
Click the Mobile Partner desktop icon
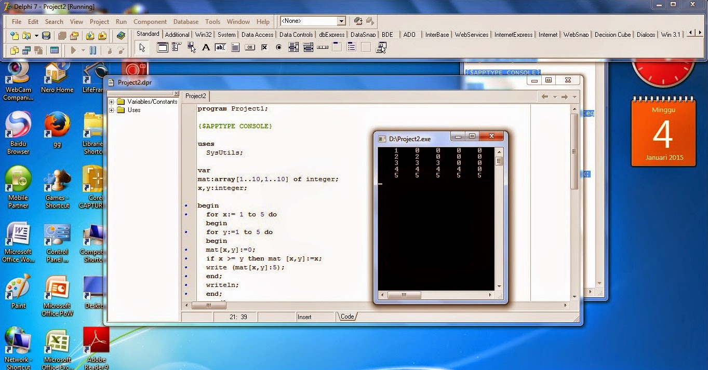(x=18, y=187)
